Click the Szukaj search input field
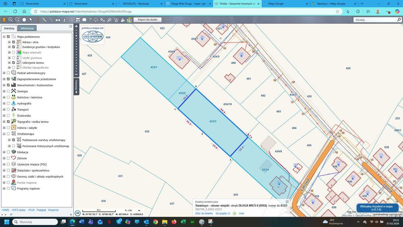 tap(375, 19)
